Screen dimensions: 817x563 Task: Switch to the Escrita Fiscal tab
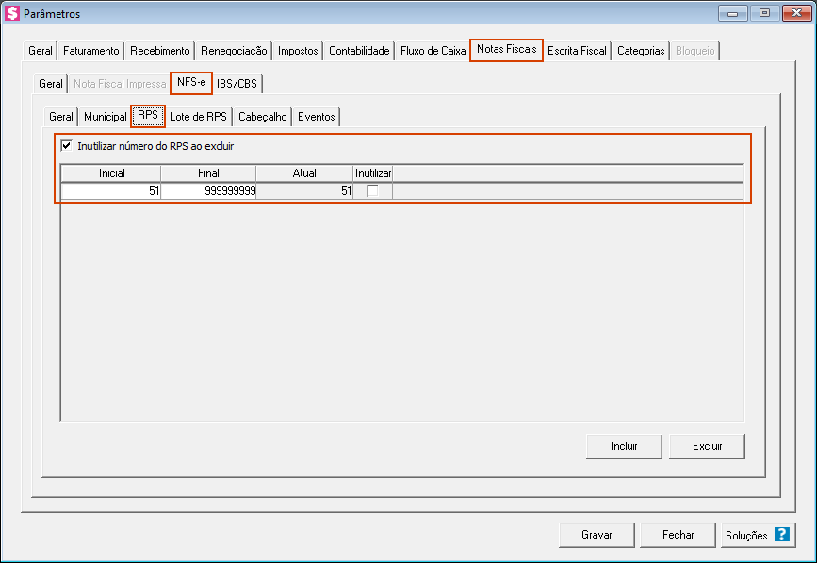577,51
